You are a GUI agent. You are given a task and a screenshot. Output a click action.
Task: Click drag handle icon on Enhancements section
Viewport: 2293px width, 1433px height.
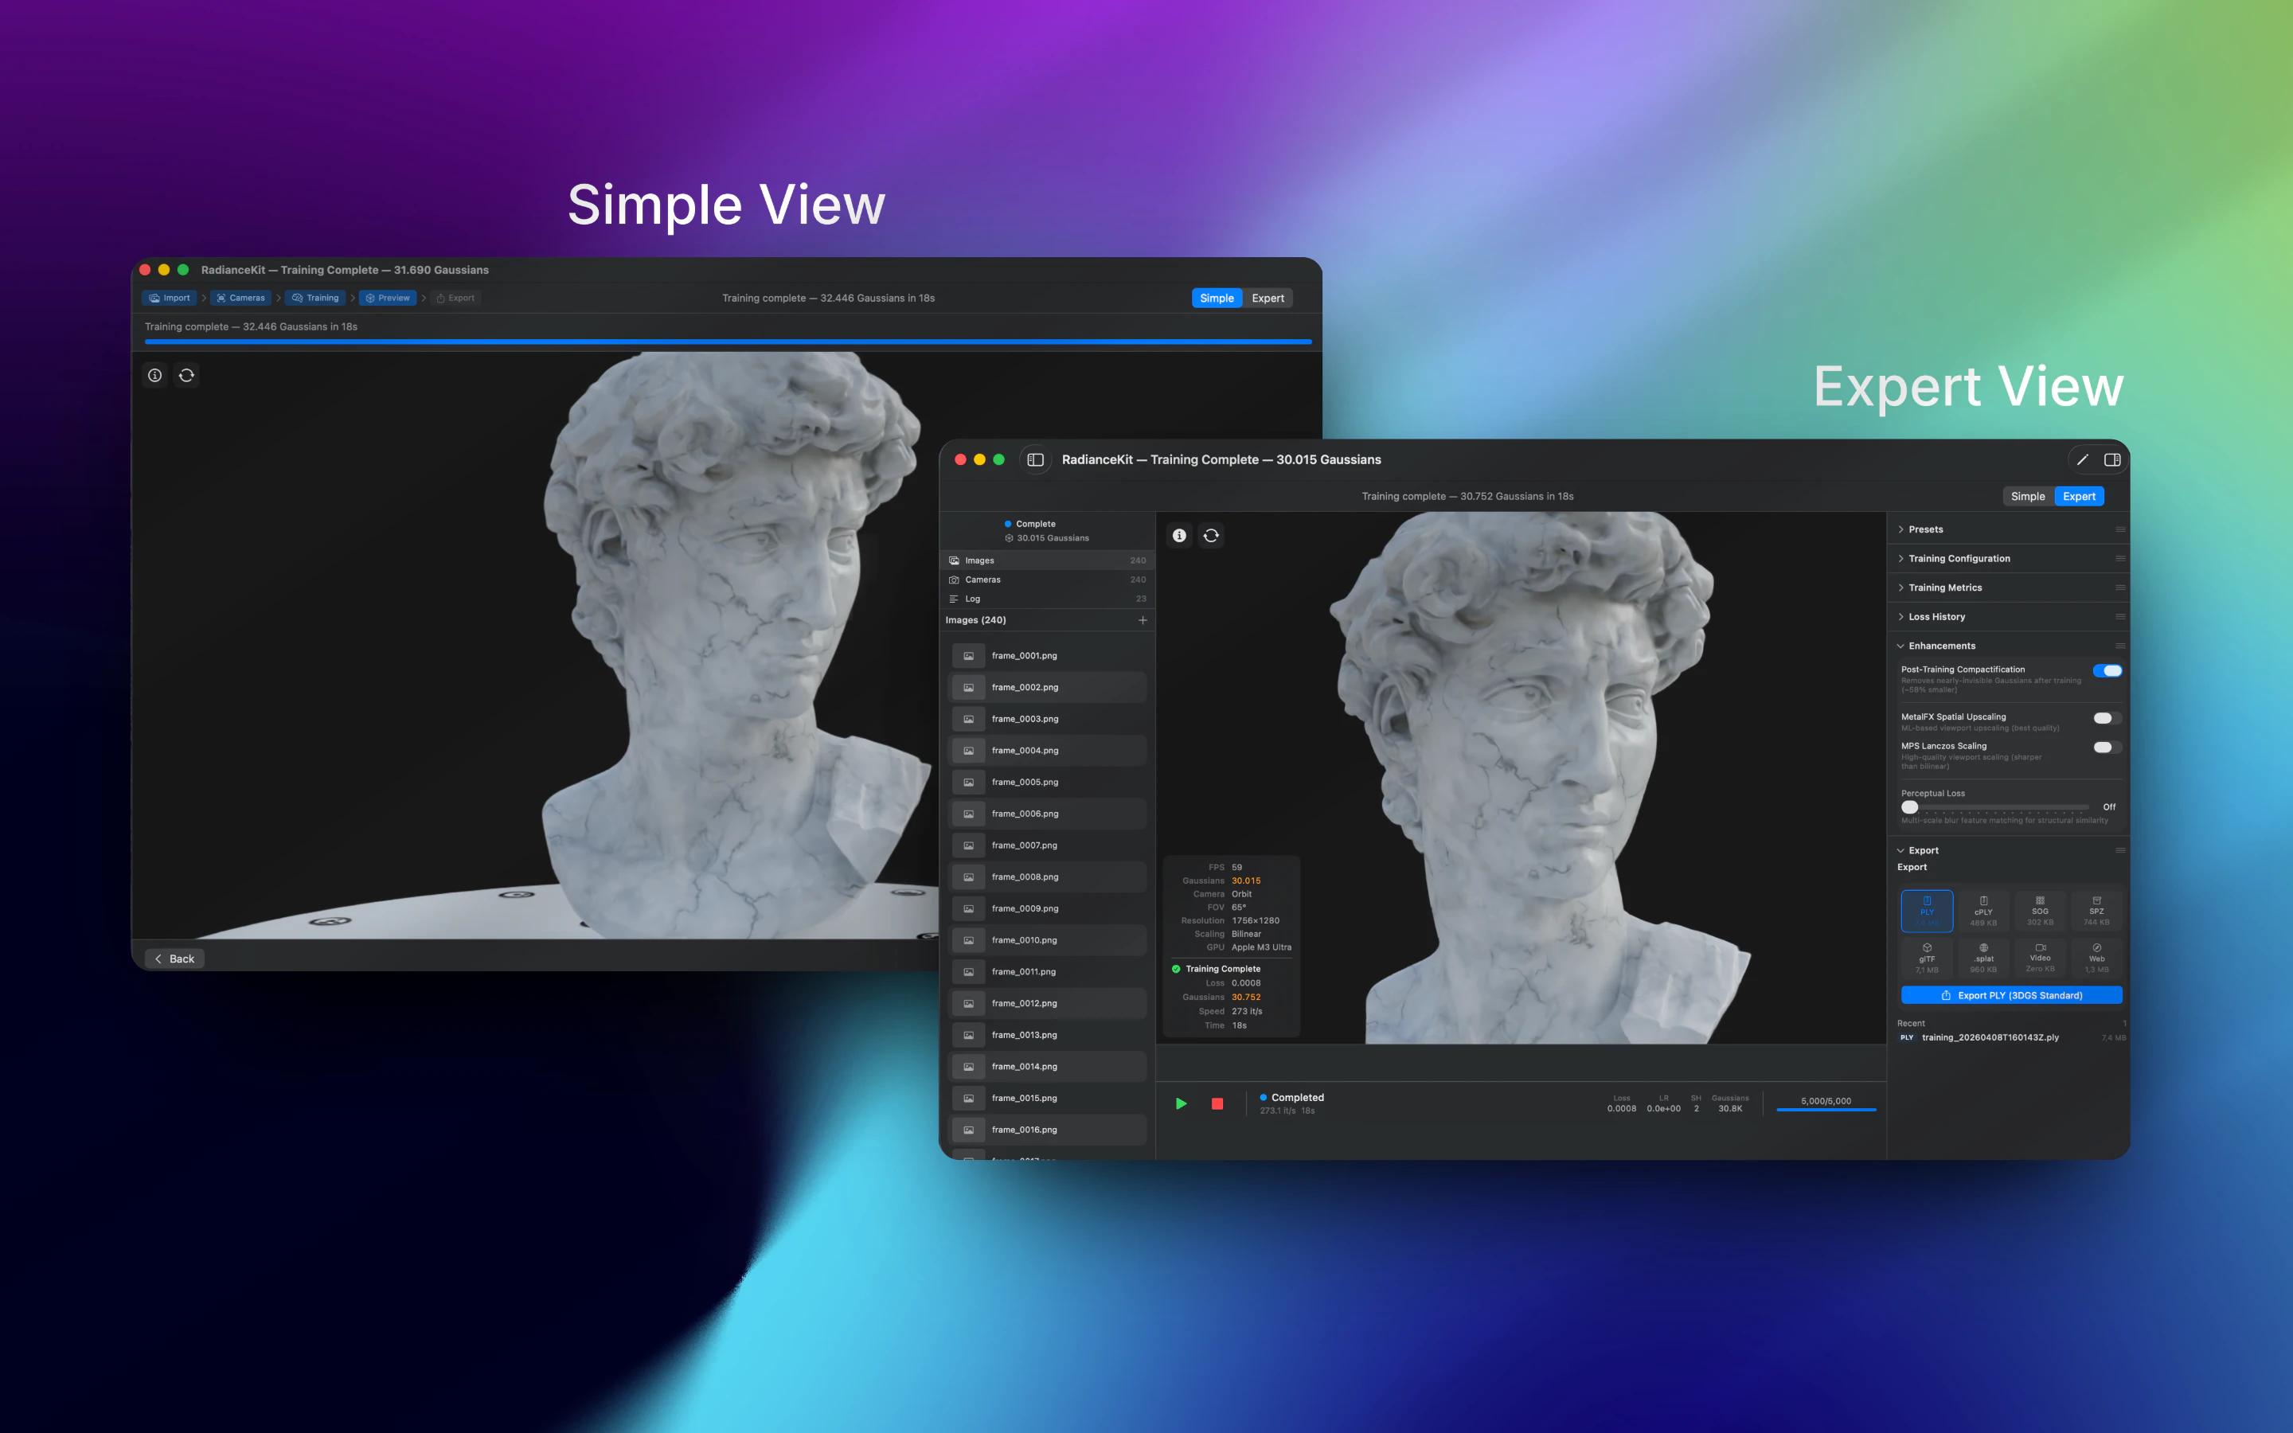click(2119, 646)
